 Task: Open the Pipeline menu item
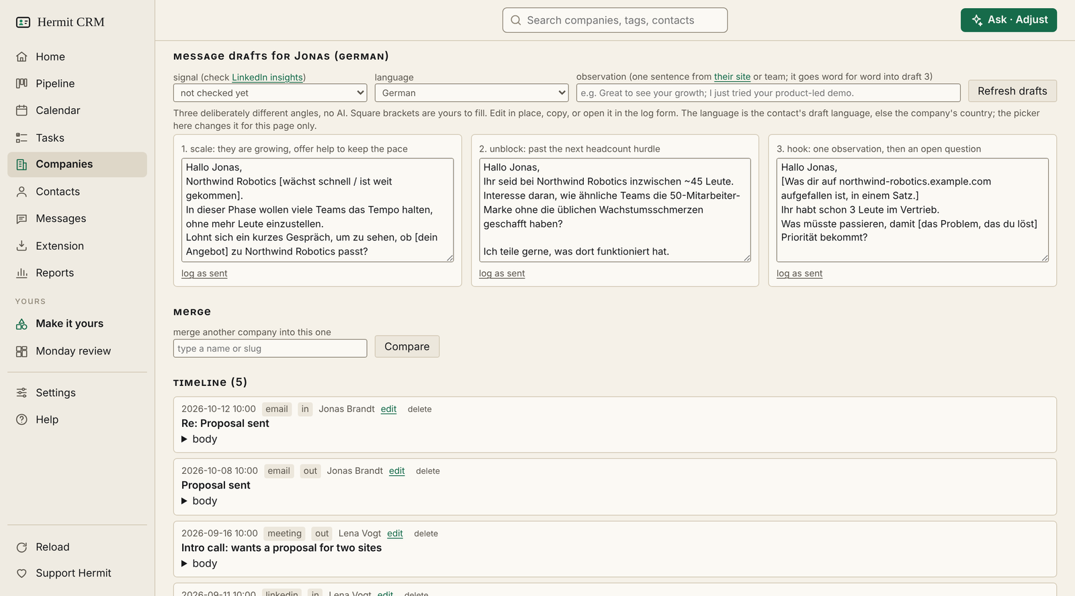pos(77,83)
